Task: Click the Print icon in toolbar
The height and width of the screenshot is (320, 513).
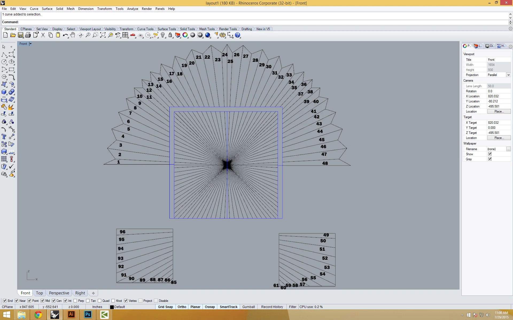Action: pos(28,35)
